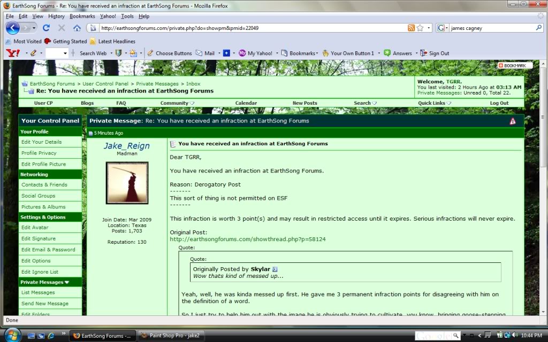Open the Latest Headlines bookmark

point(112,41)
